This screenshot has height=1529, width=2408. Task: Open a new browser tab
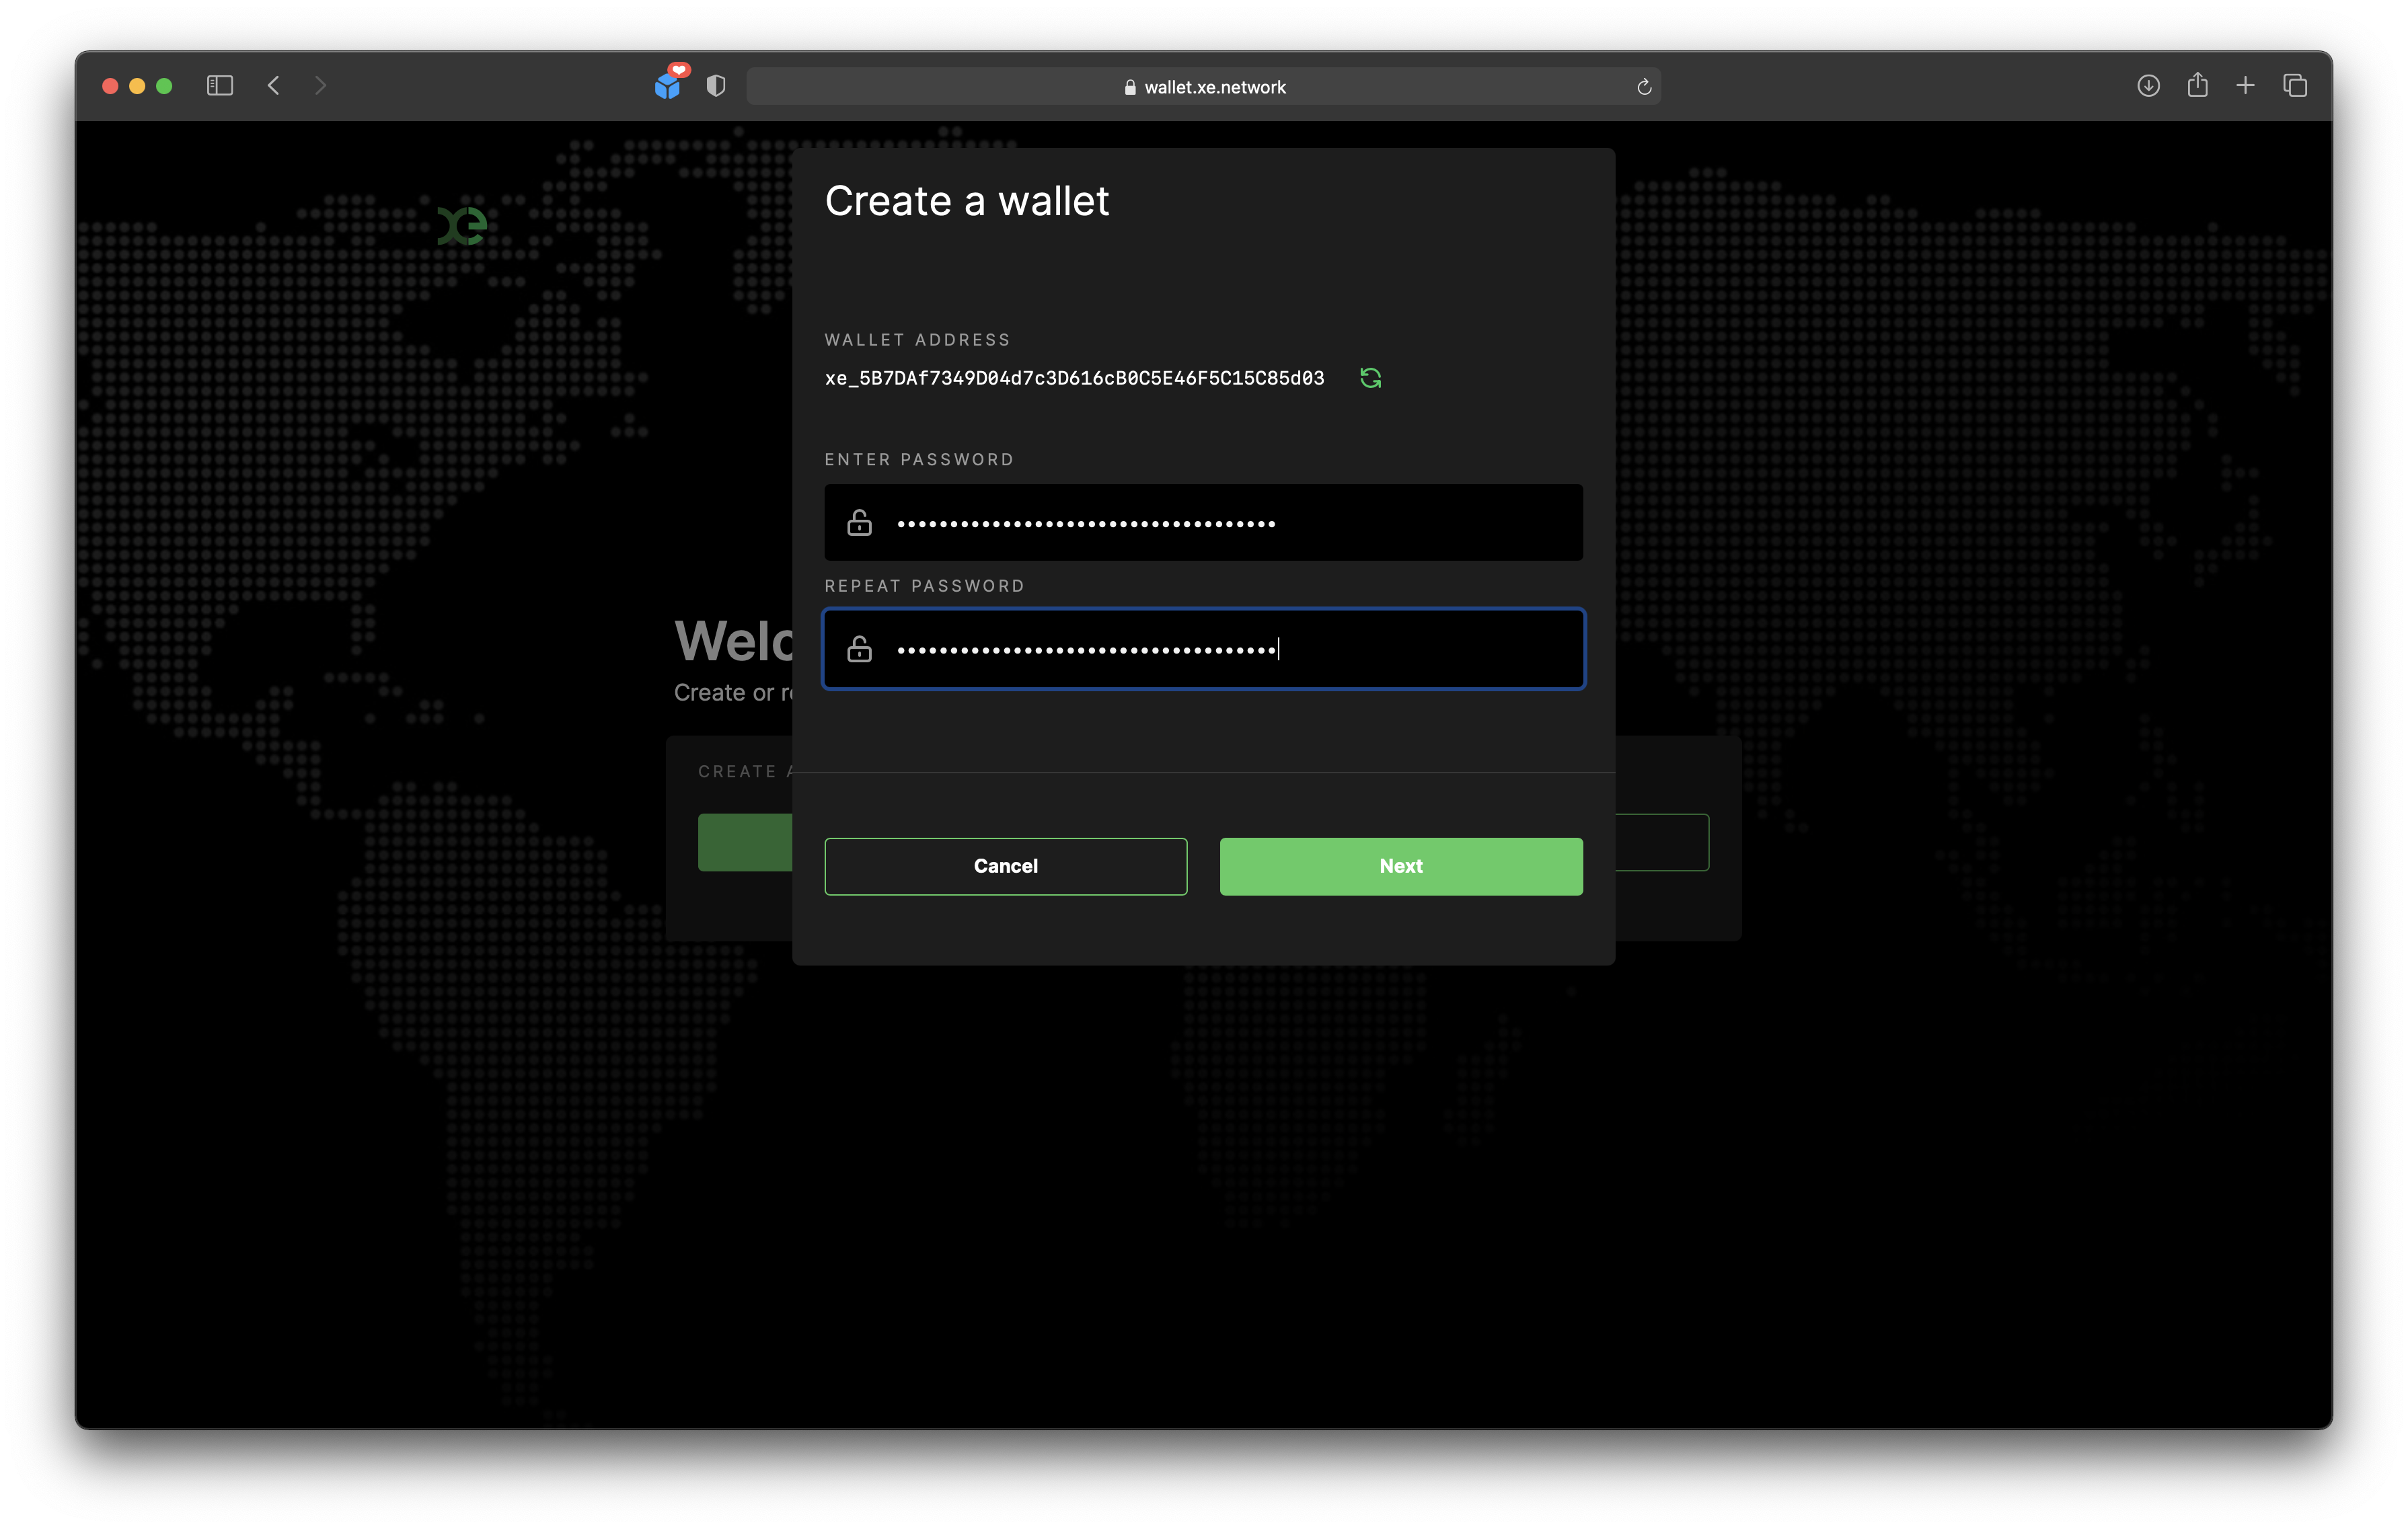[x=2246, y=86]
